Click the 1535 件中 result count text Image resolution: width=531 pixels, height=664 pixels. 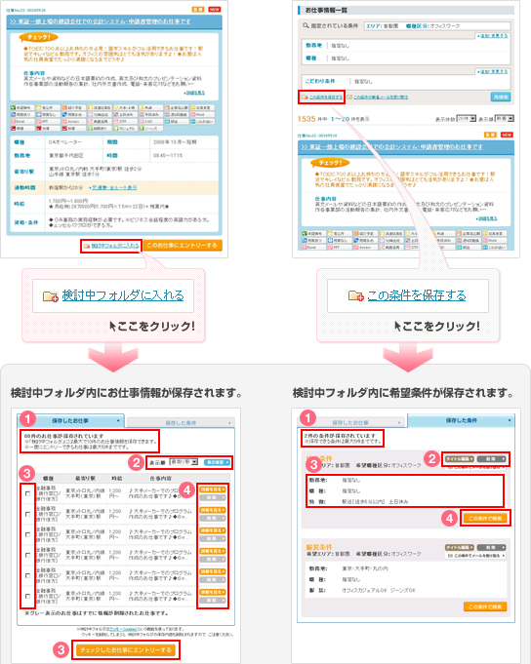click(314, 119)
